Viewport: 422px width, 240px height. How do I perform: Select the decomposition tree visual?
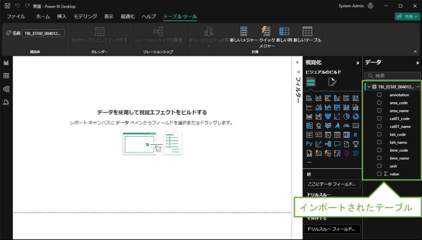pyautogui.click(x=328, y=144)
